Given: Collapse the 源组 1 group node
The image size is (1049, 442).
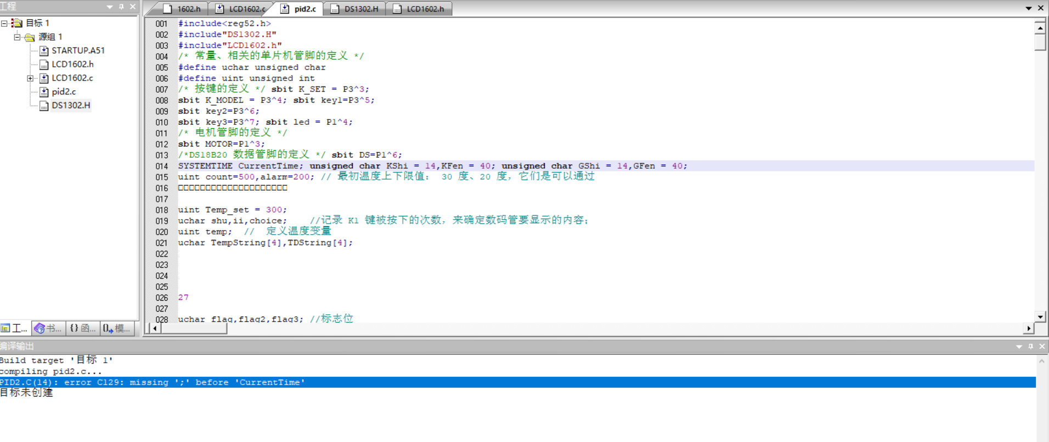Looking at the screenshot, I should [18, 37].
